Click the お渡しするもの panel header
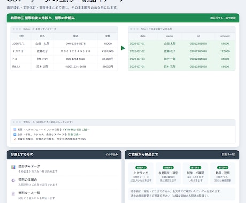Viewport: 246px width, 203px height. pyautogui.click(x=64, y=154)
